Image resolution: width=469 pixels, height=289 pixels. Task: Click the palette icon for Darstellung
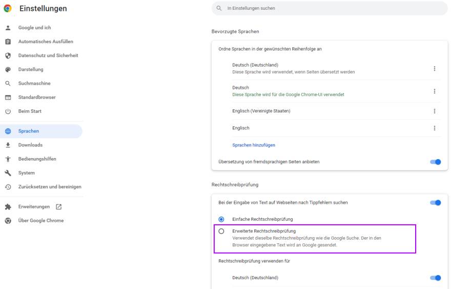(8, 69)
